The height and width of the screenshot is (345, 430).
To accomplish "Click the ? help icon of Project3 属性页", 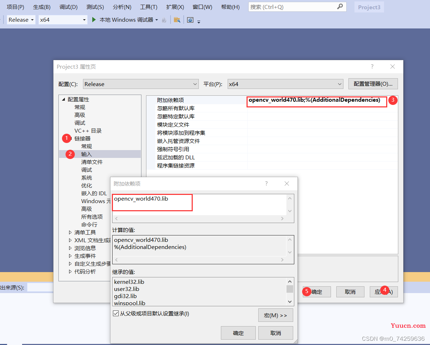I will [372, 67].
